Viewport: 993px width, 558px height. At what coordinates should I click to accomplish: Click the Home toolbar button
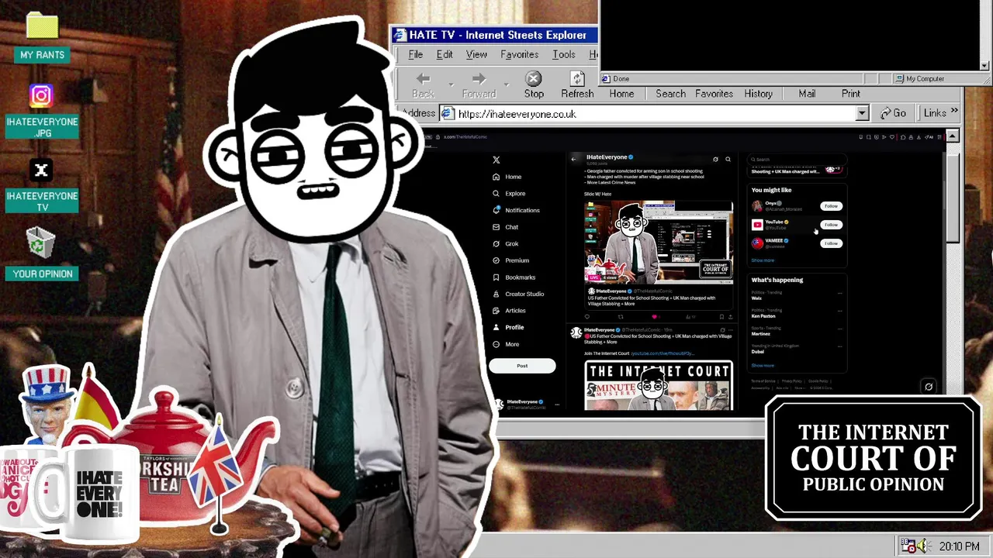coord(621,93)
